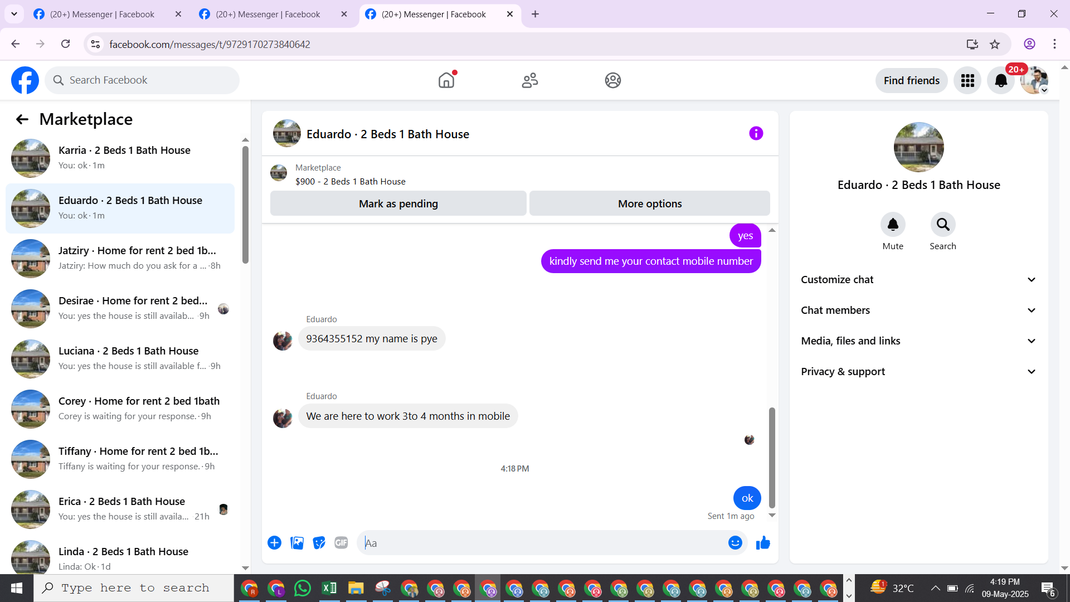Attach a photo using the image icon
Image resolution: width=1070 pixels, height=602 pixels.
coord(297,543)
